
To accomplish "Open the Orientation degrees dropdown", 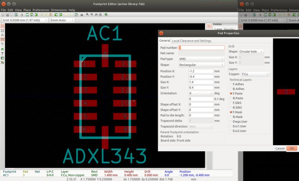I will [x=201, y=93].
